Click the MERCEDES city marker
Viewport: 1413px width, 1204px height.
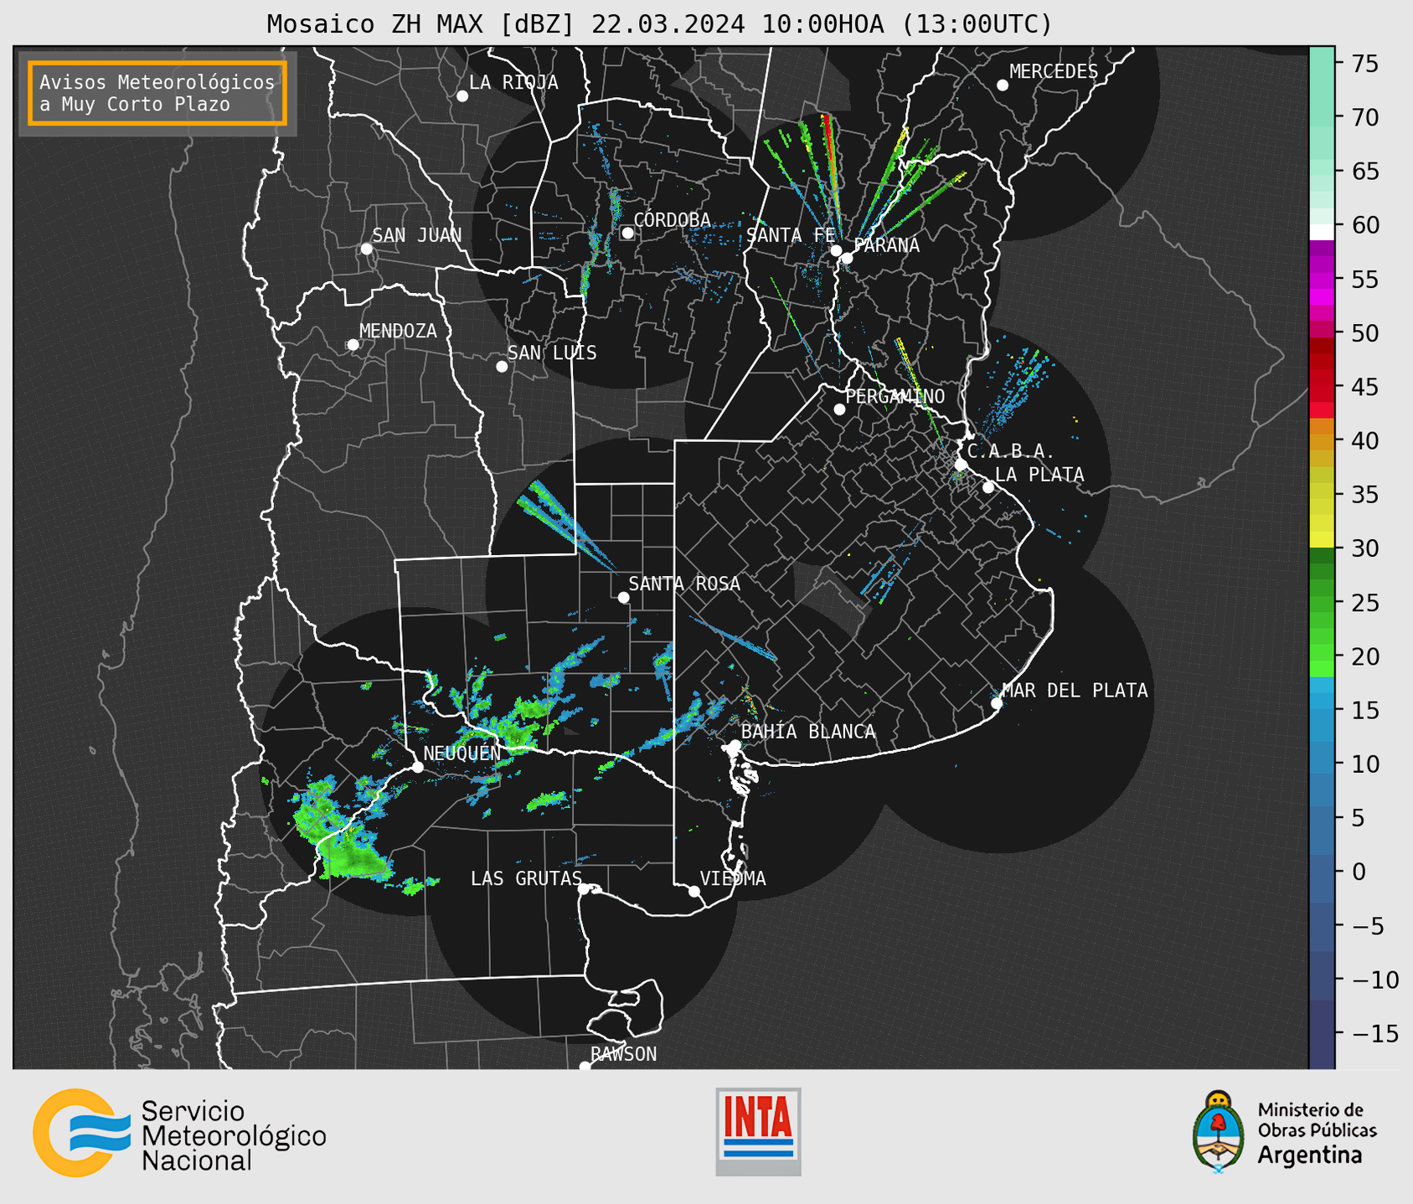(1003, 85)
